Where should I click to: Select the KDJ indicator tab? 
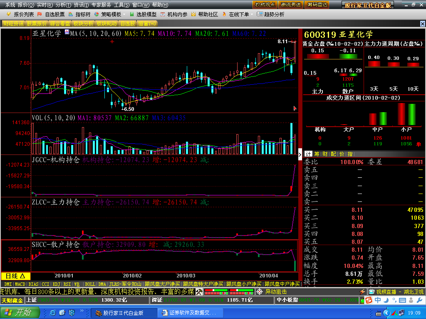[x=56, y=284]
